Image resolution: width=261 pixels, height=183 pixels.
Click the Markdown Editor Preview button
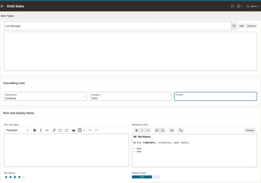250,131
